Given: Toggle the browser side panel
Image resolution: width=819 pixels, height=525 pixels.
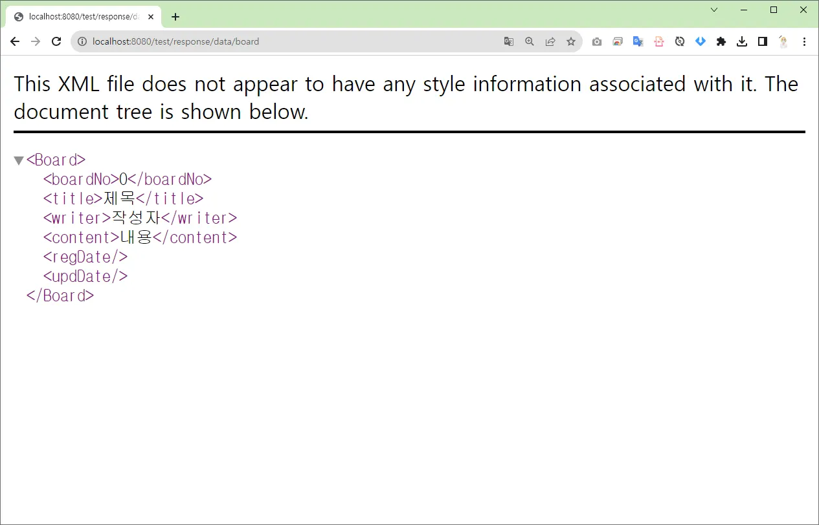Looking at the screenshot, I should 763,41.
